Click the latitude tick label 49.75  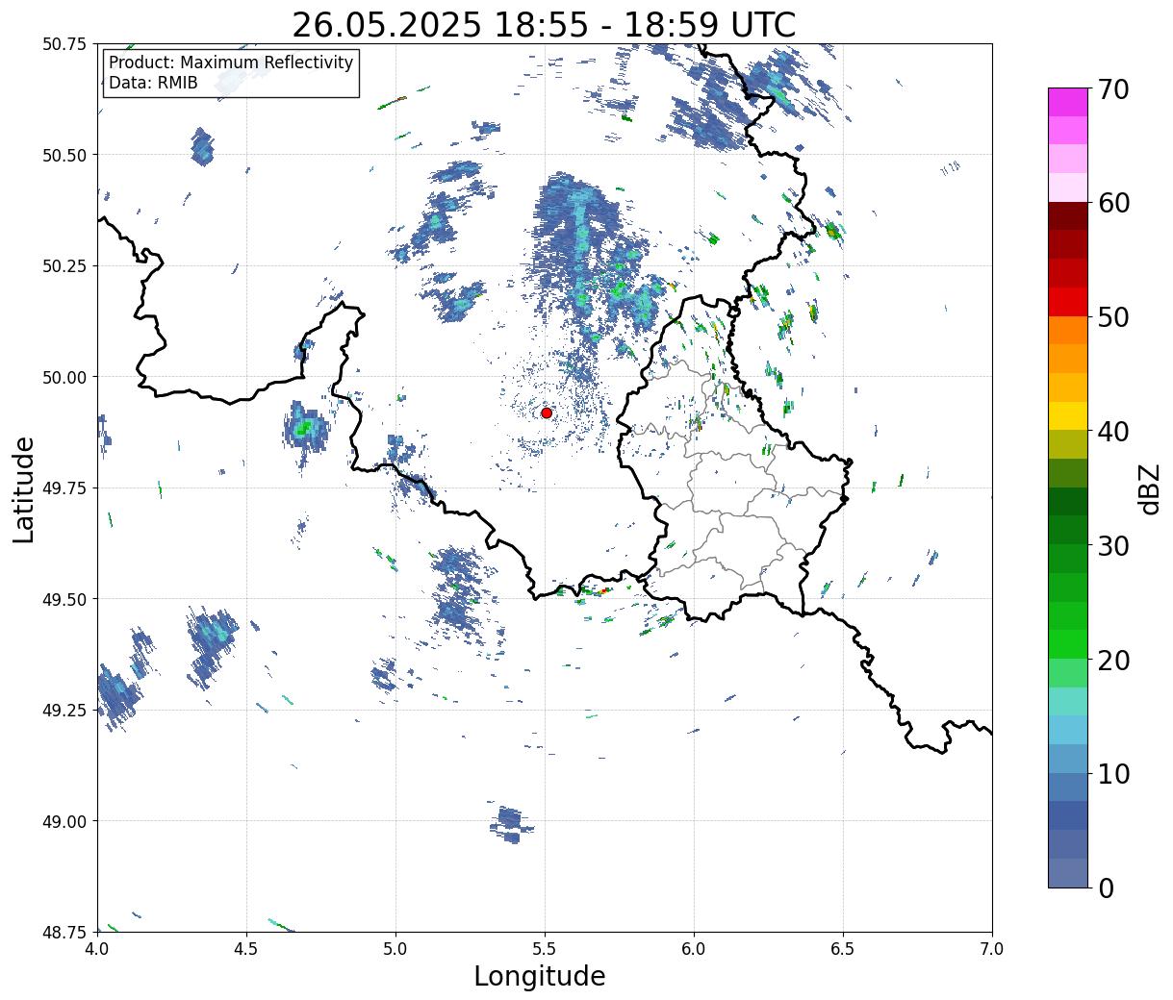[64, 488]
